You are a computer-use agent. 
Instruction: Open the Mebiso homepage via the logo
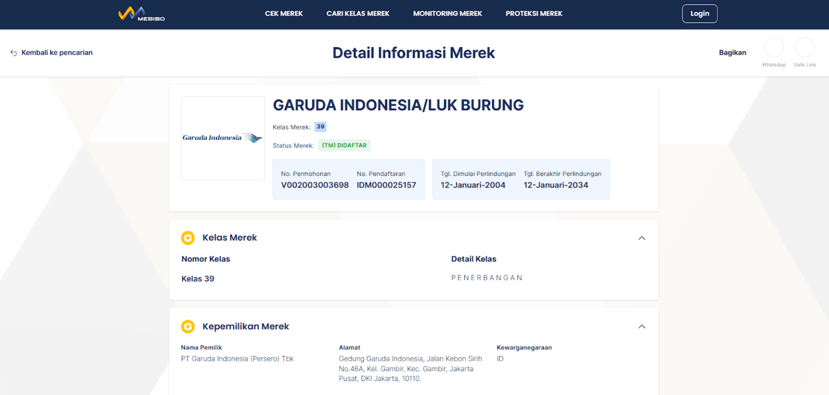click(141, 14)
